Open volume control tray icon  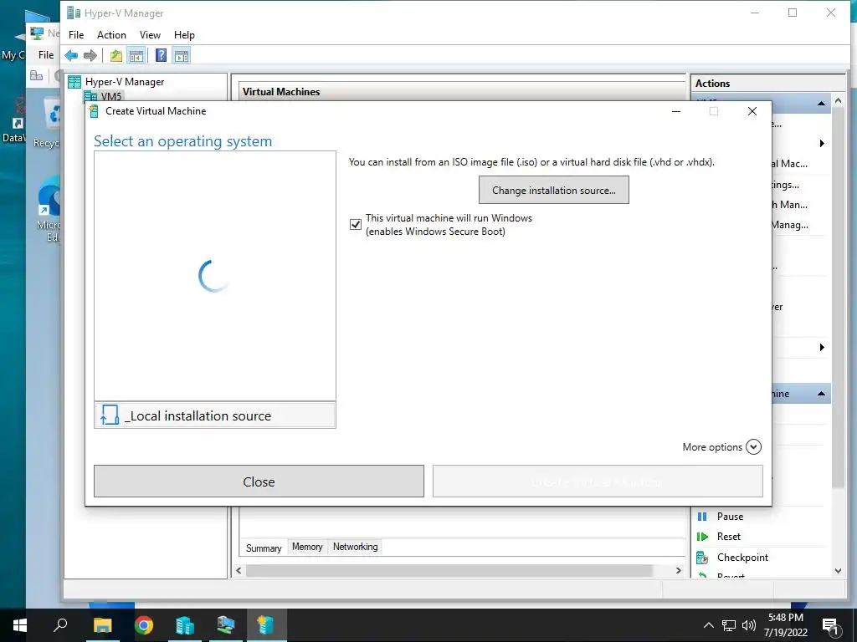(749, 625)
